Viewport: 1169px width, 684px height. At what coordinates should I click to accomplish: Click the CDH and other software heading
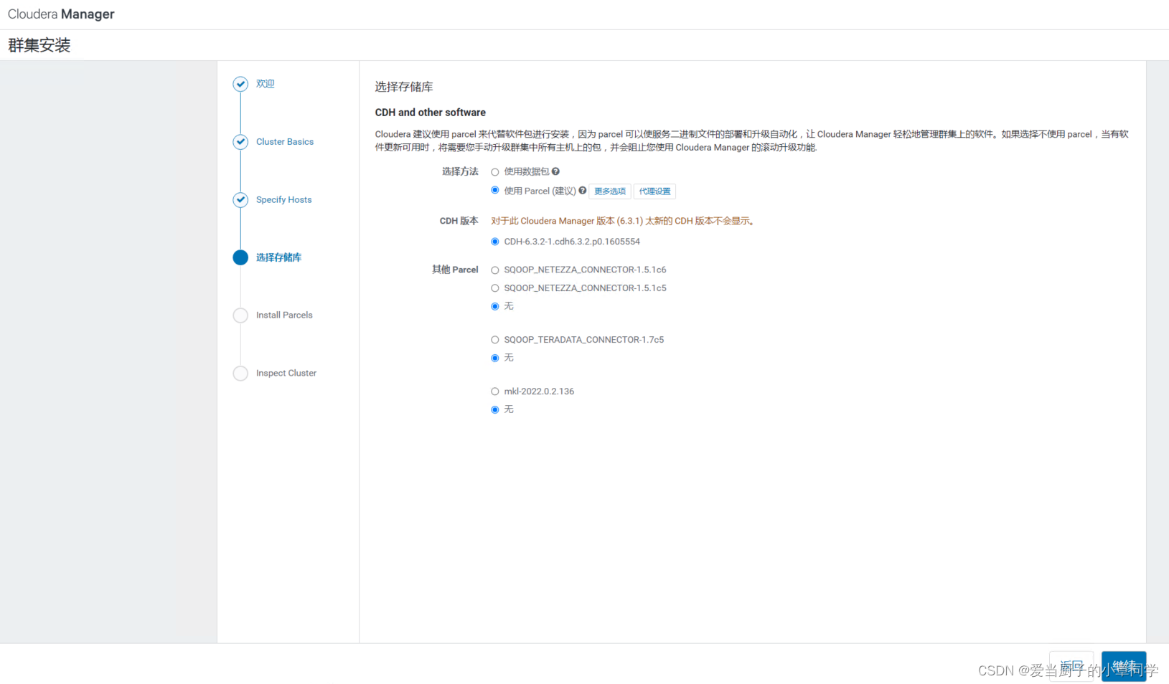click(431, 113)
